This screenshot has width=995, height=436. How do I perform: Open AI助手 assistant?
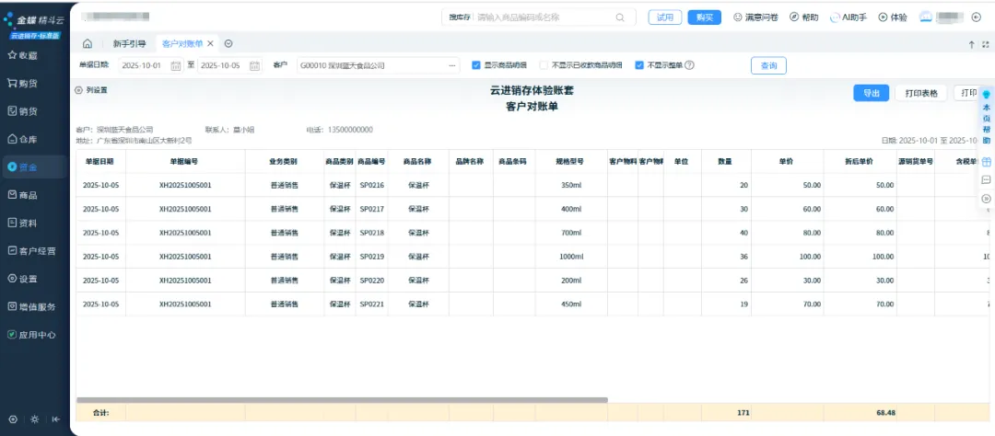tap(848, 17)
